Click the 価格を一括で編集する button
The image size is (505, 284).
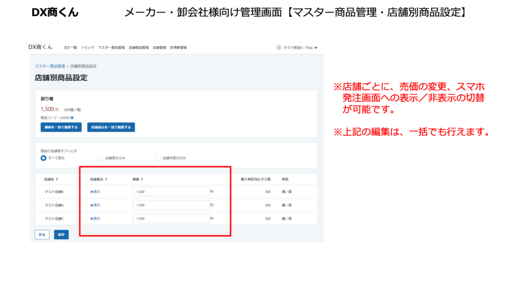point(61,127)
